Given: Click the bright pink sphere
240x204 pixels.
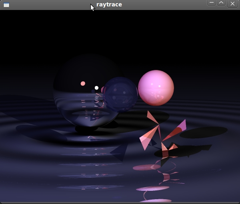Looking at the screenshot, I should [x=156, y=88].
